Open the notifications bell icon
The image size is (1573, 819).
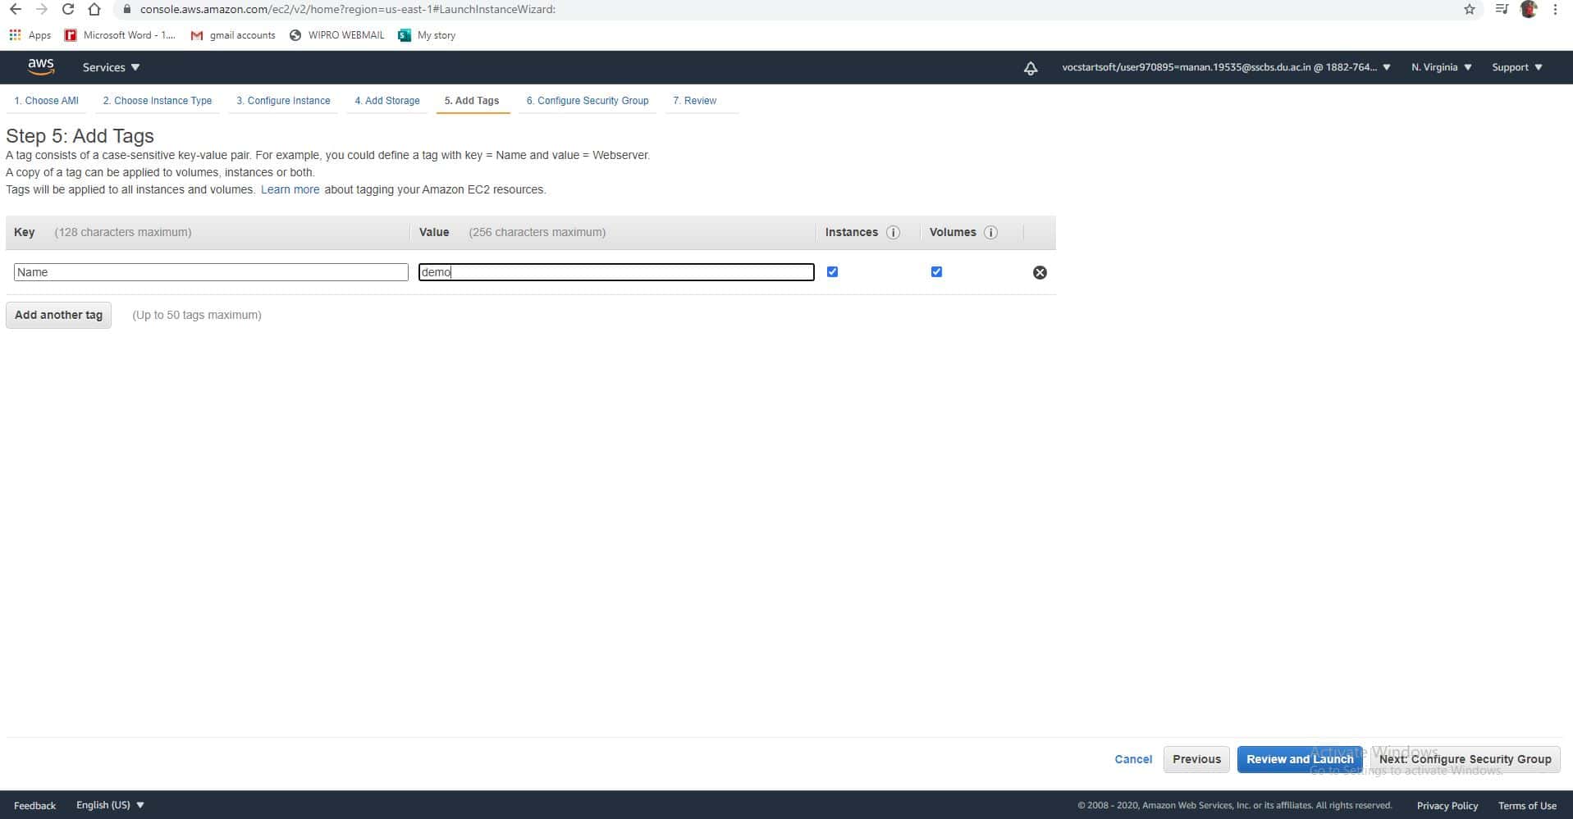1031,68
